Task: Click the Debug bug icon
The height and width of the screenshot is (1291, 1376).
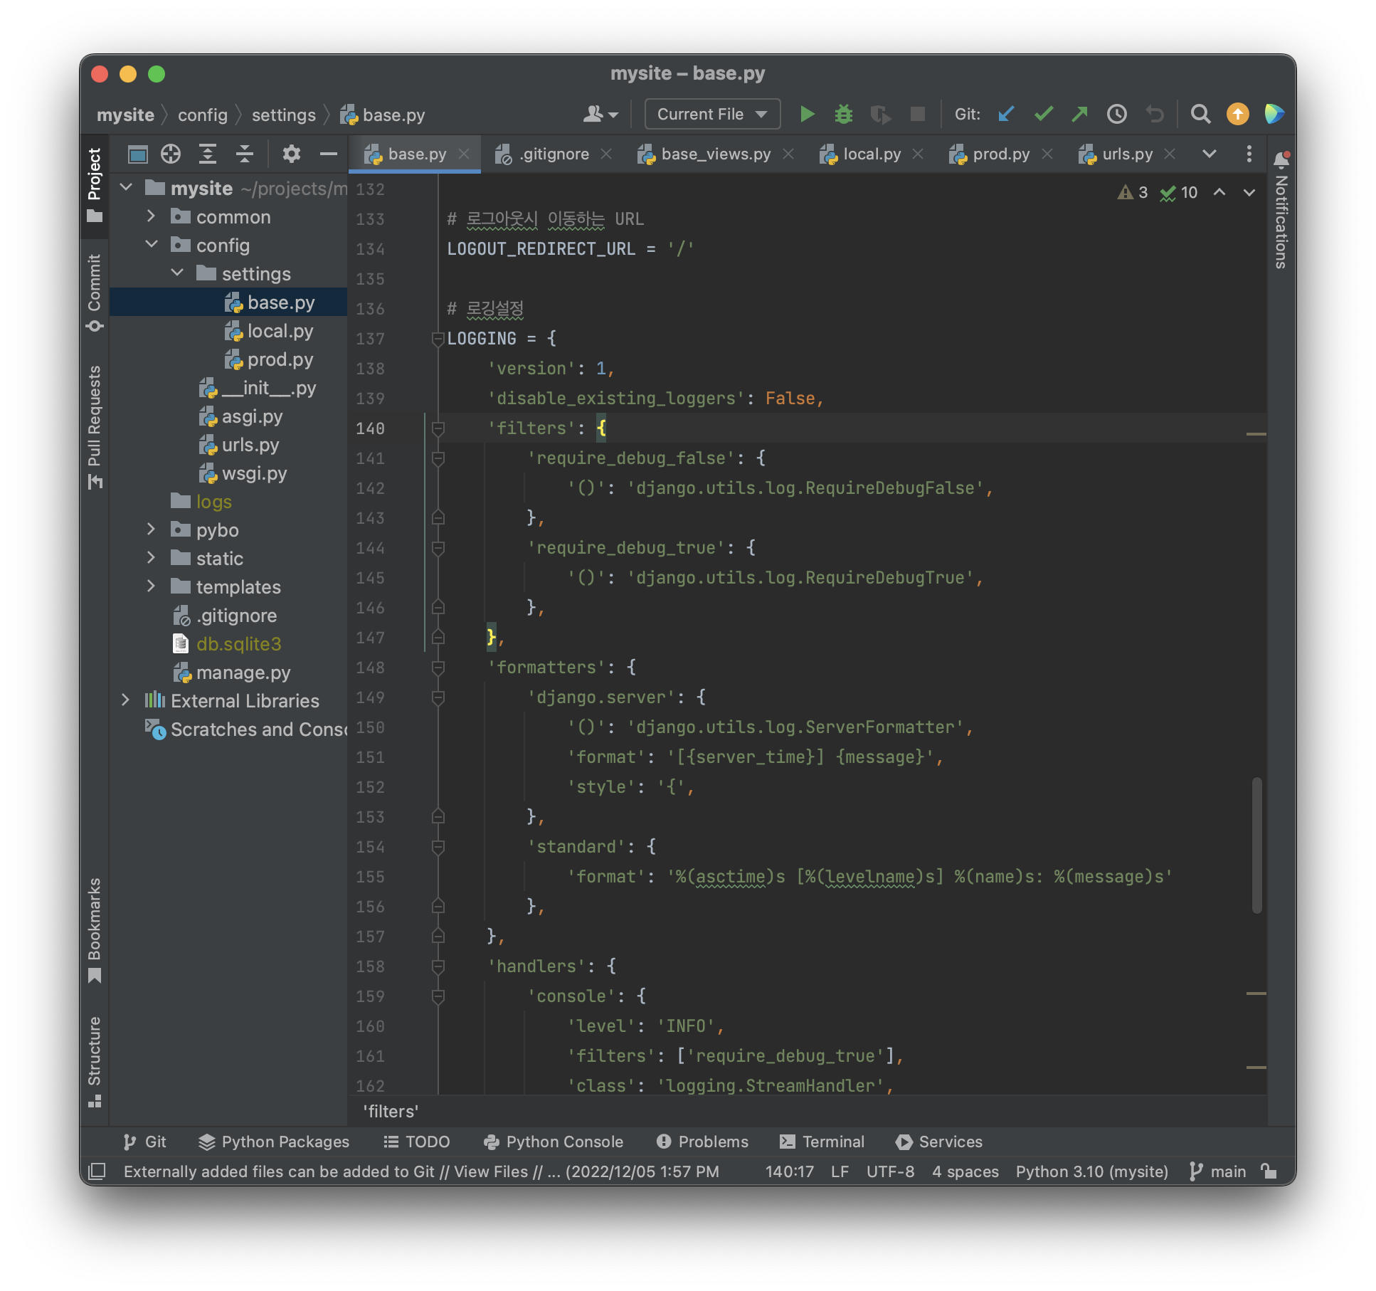Action: (x=844, y=114)
